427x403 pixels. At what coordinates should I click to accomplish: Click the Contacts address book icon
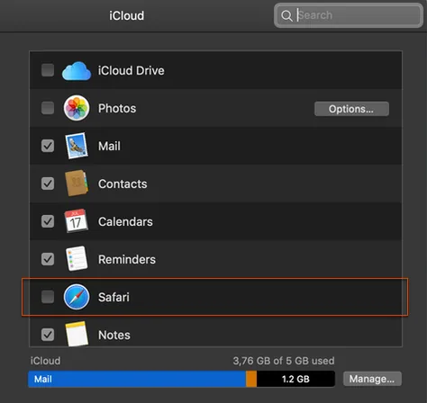point(77,184)
